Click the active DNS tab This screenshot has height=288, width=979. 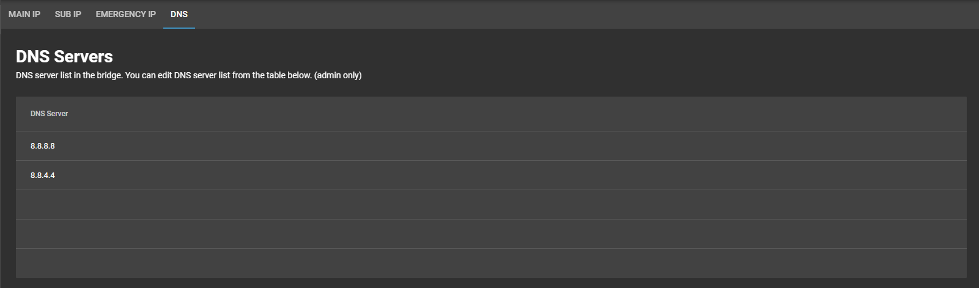coord(179,14)
